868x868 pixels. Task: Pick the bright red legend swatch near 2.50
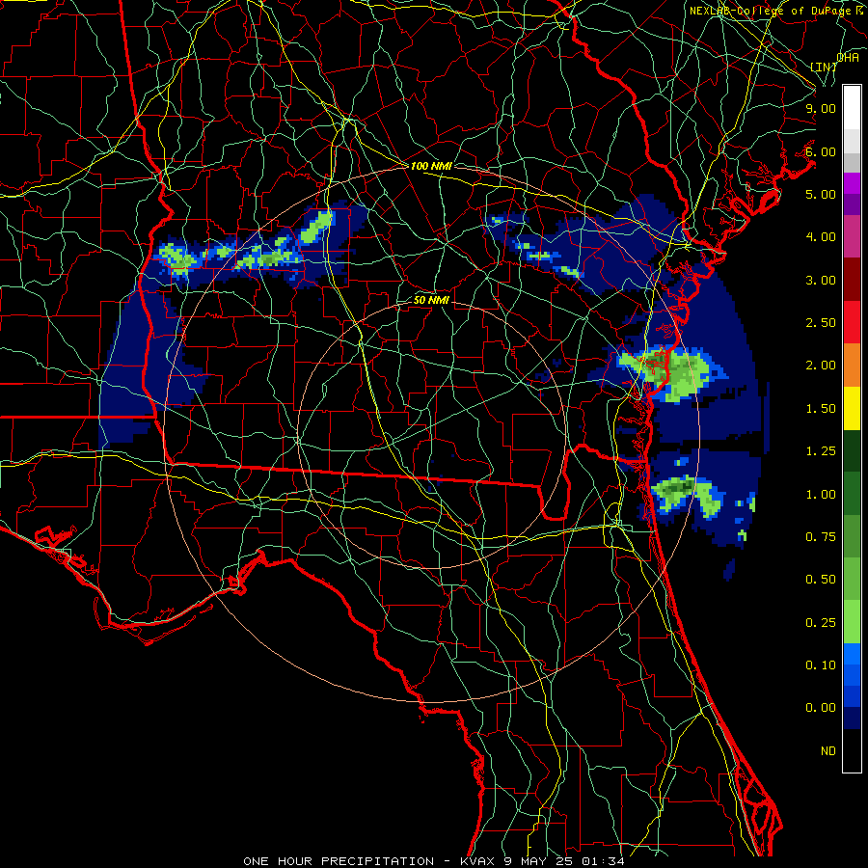852,322
